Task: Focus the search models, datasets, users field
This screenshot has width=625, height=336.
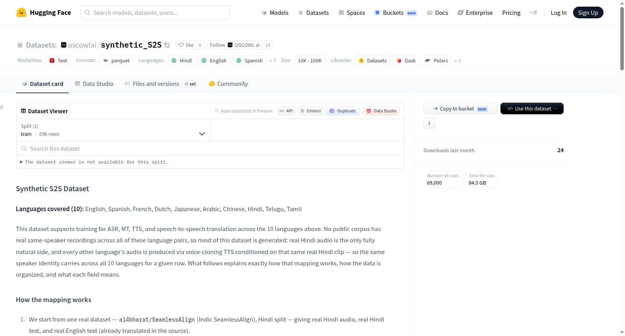Action: click(155, 12)
